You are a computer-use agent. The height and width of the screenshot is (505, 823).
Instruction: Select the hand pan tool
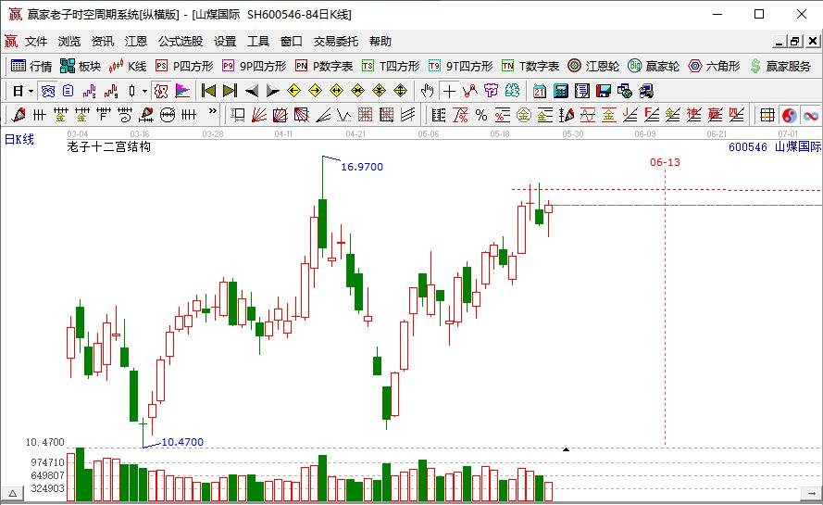pos(428,91)
